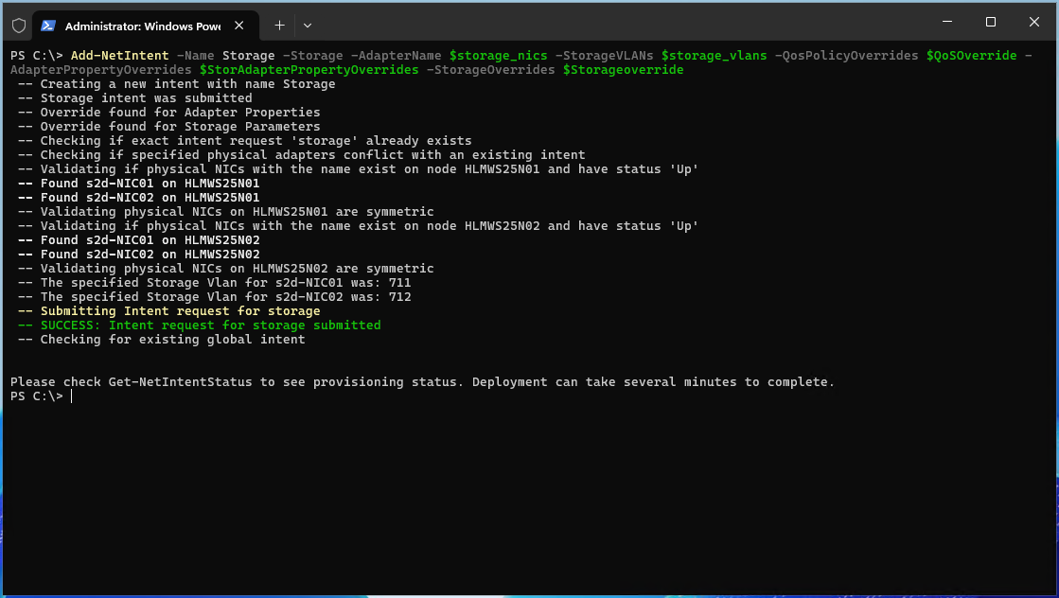Click the PowerShell icon on the tab
Screen dimensions: 1059x598
pyautogui.click(x=47, y=26)
